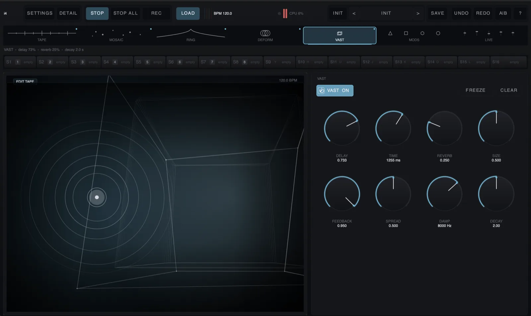531x316 pixels.
Task: Select the DEFORM module tab
Action: pos(265,35)
